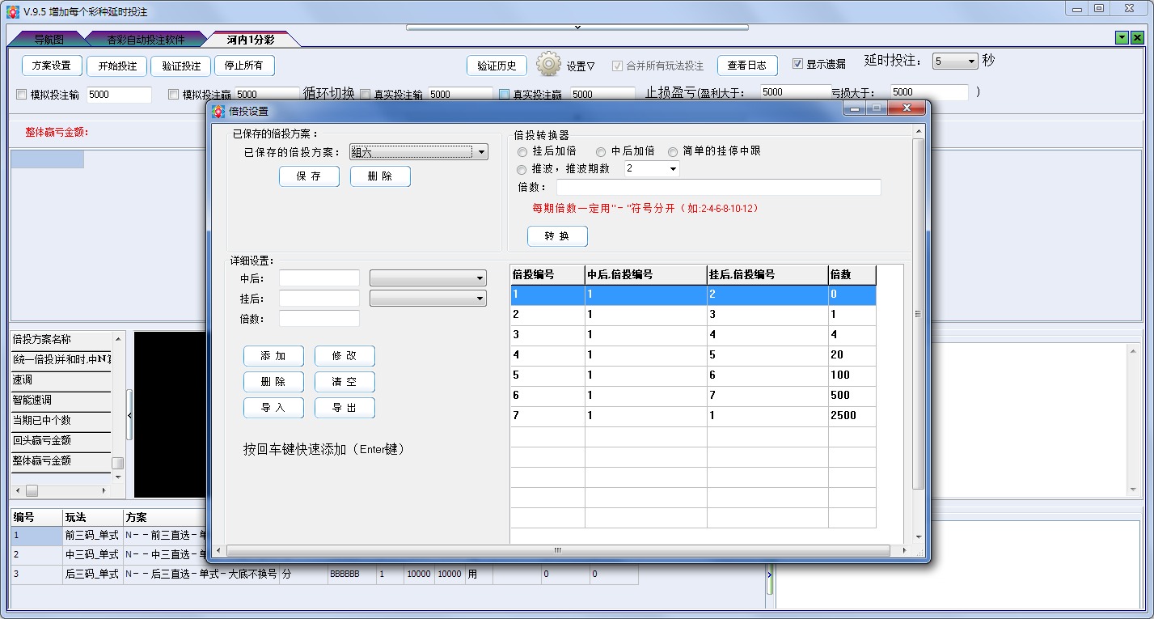
Task: Select the 挂后加倍 radio button
Action: pos(522,151)
